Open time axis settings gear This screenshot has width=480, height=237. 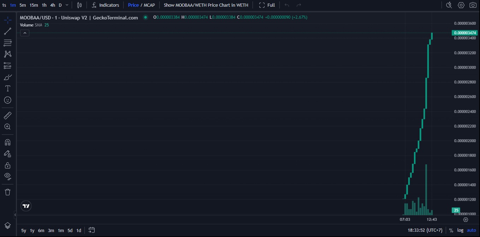point(466,219)
